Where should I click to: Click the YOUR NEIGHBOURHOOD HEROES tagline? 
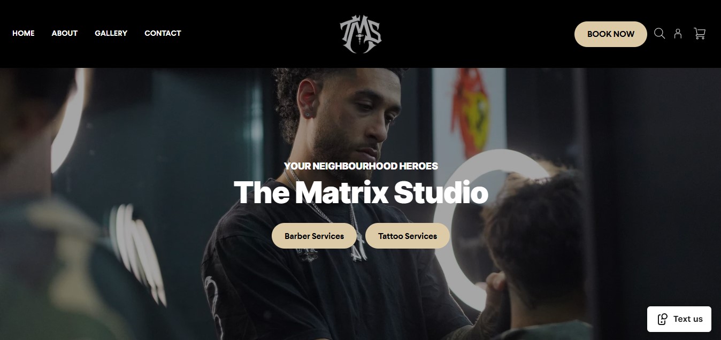361,166
